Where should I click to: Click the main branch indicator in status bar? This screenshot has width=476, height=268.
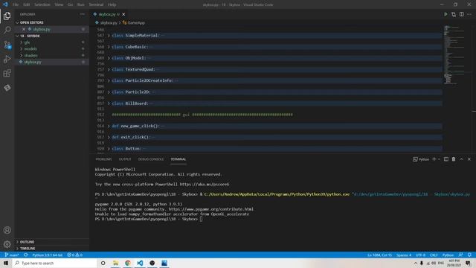coord(12,255)
